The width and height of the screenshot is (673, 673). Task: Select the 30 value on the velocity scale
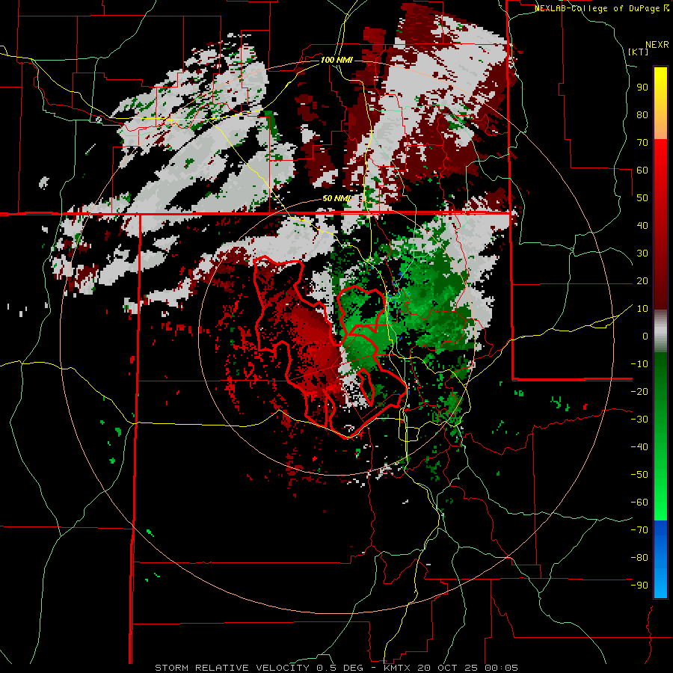coord(642,253)
